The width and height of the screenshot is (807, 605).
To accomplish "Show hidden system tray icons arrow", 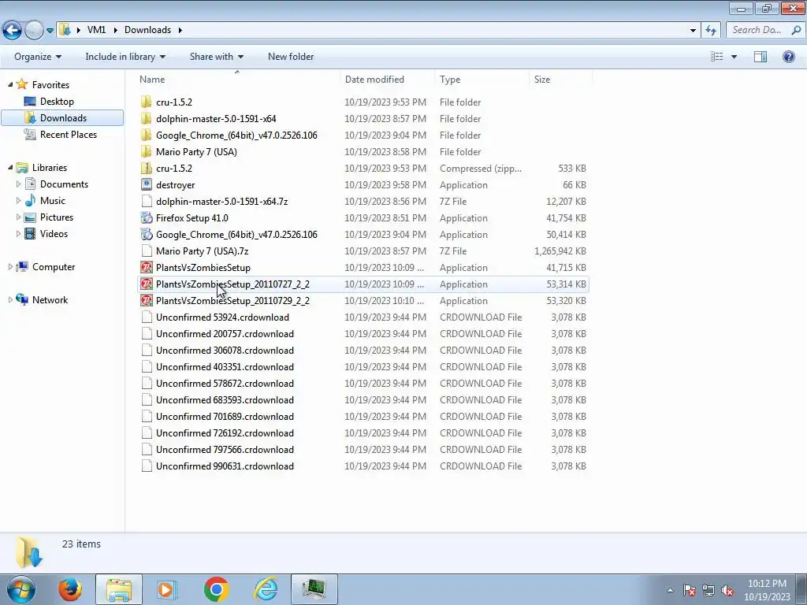I will point(670,590).
